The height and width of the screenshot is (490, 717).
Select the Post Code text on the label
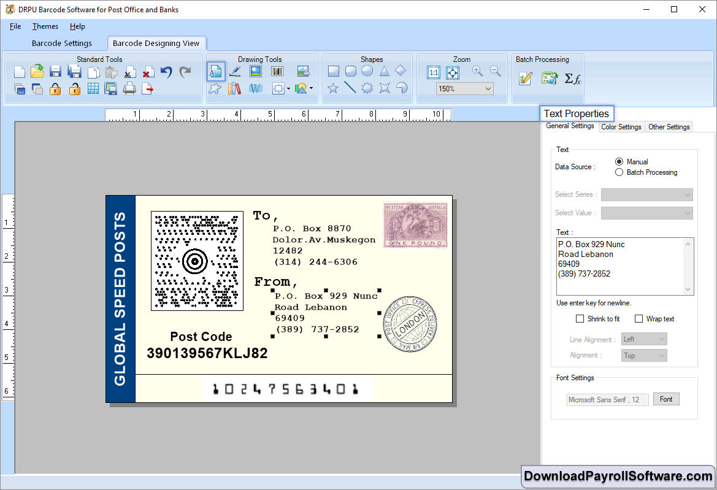pos(201,337)
